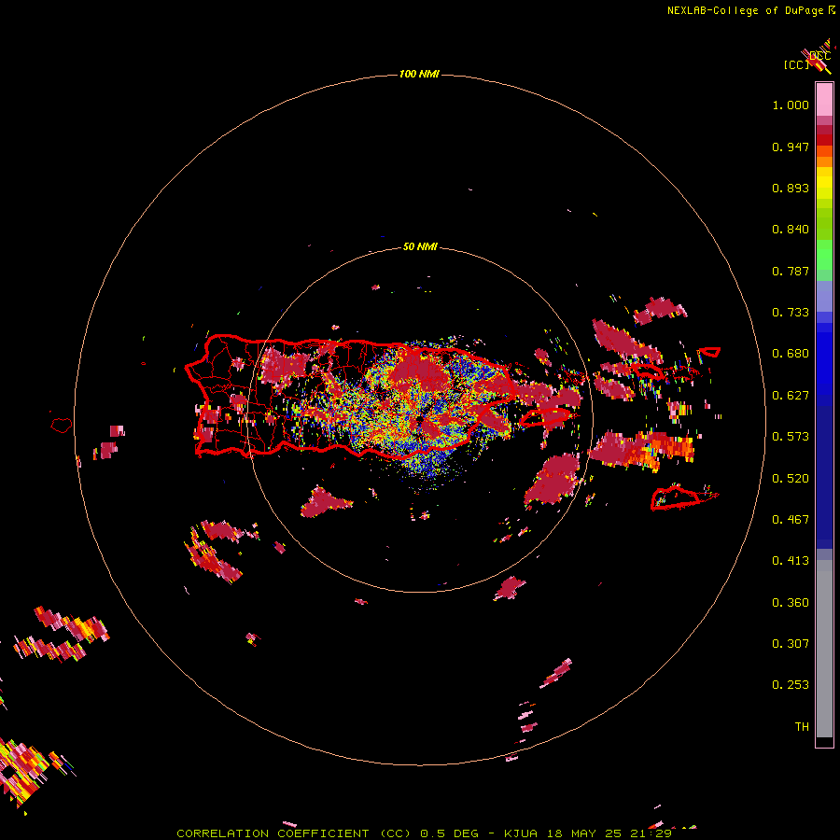The image size is (840, 840).
Task: Click the 0.787 scale value
Action: pos(791,271)
